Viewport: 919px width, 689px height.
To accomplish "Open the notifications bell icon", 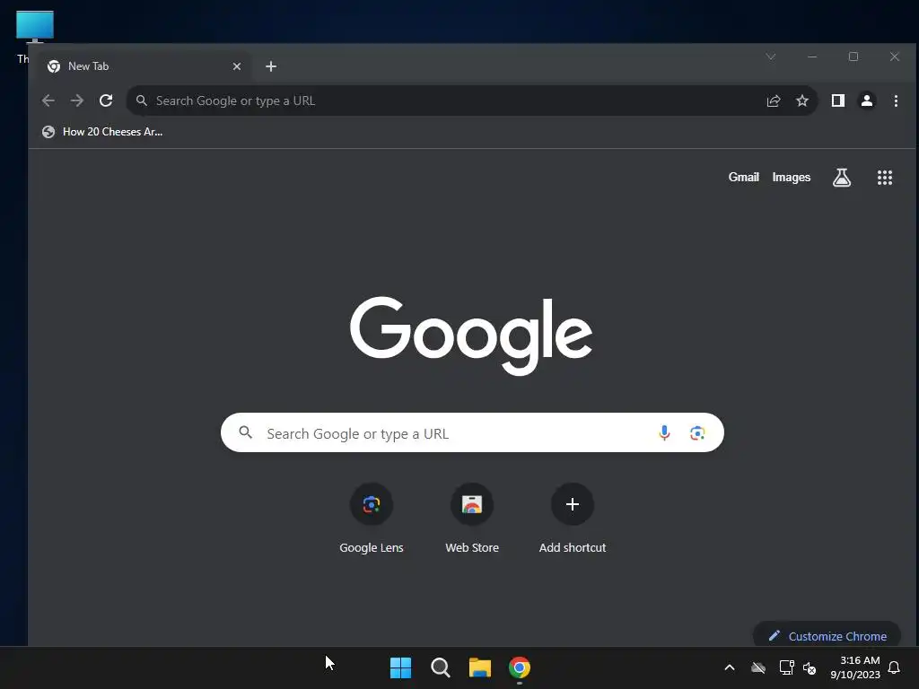I will coord(895,667).
